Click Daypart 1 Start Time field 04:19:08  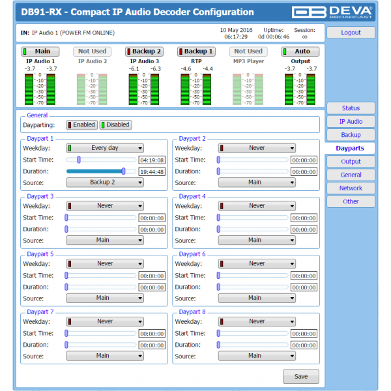[152, 160]
